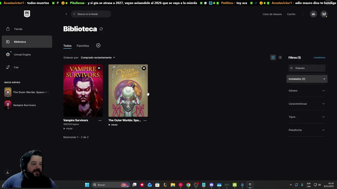Open The Outer Worlds cover art
337x189 pixels.
point(128,91)
